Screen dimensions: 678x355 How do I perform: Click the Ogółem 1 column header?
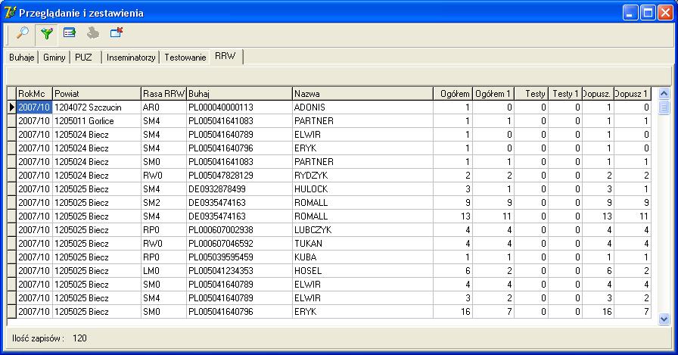(493, 94)
